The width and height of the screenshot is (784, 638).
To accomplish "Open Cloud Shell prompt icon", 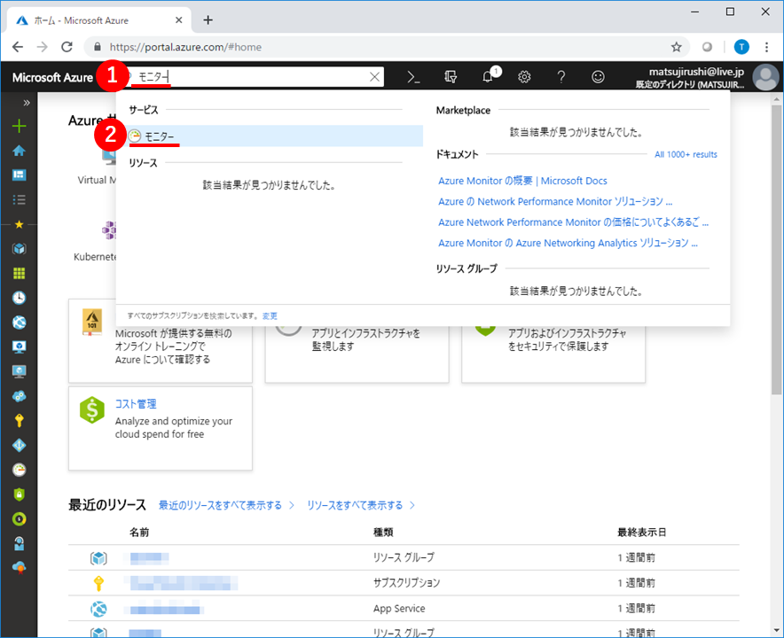I will 413,77.
